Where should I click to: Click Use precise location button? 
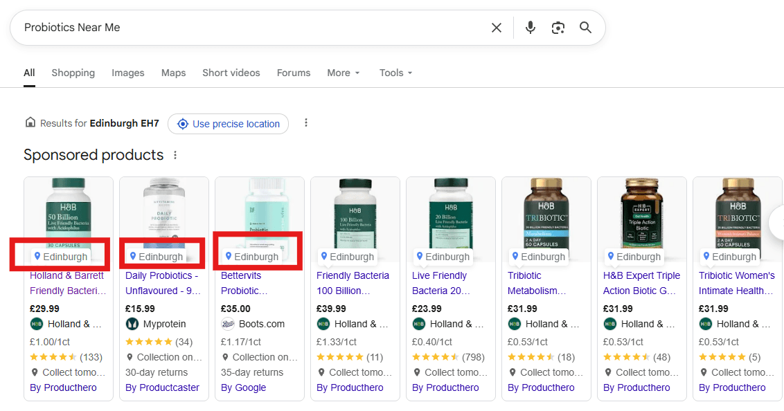(228, 124)
